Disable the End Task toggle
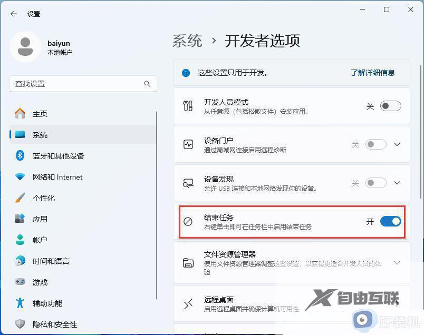The width and height of the screenshot is (424, 335). tap(389, 222)
